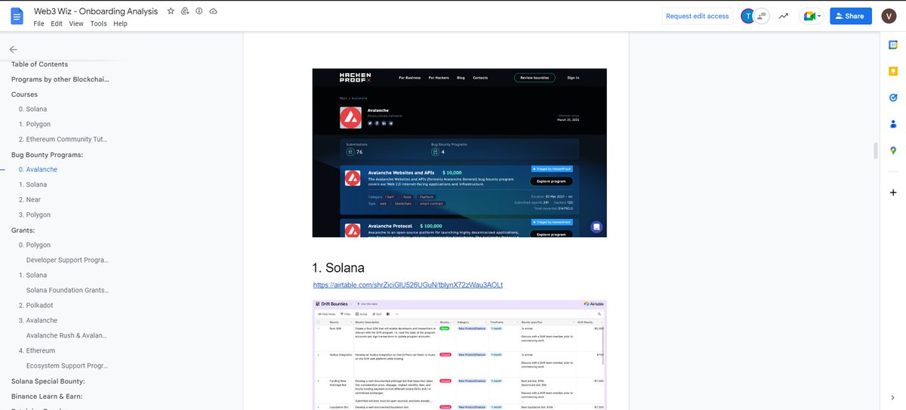The width and height of the screenshot is (906, 410).
Task: Open the viewers chat icon
Action: (761, 16)
